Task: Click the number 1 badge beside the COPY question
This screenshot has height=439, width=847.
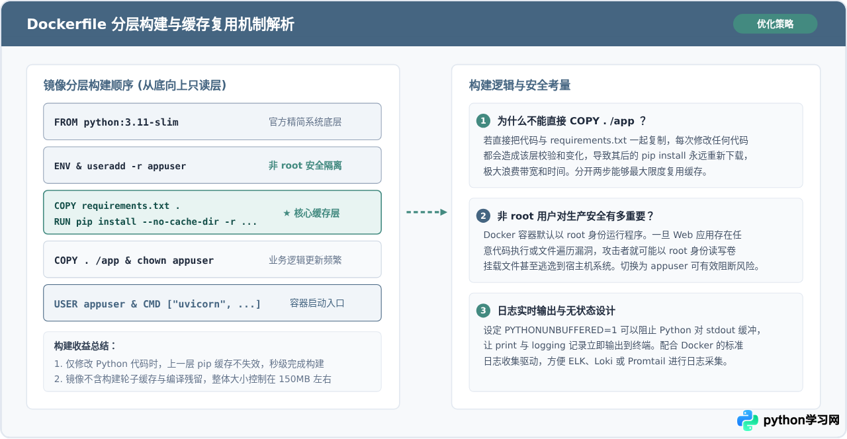Action: click(484, 121)
